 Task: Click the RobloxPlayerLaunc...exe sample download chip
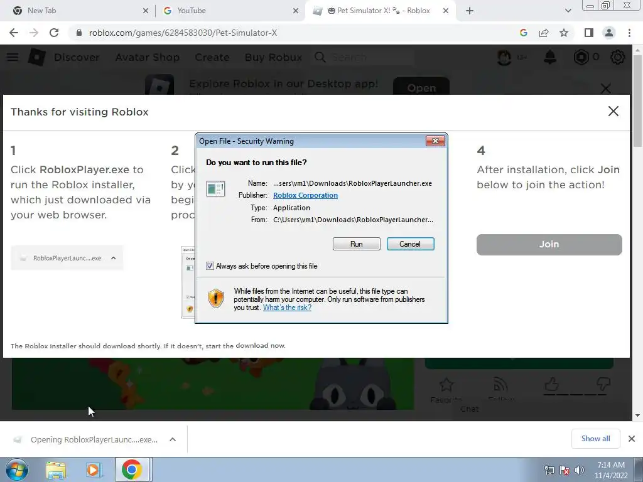[67, 258]
